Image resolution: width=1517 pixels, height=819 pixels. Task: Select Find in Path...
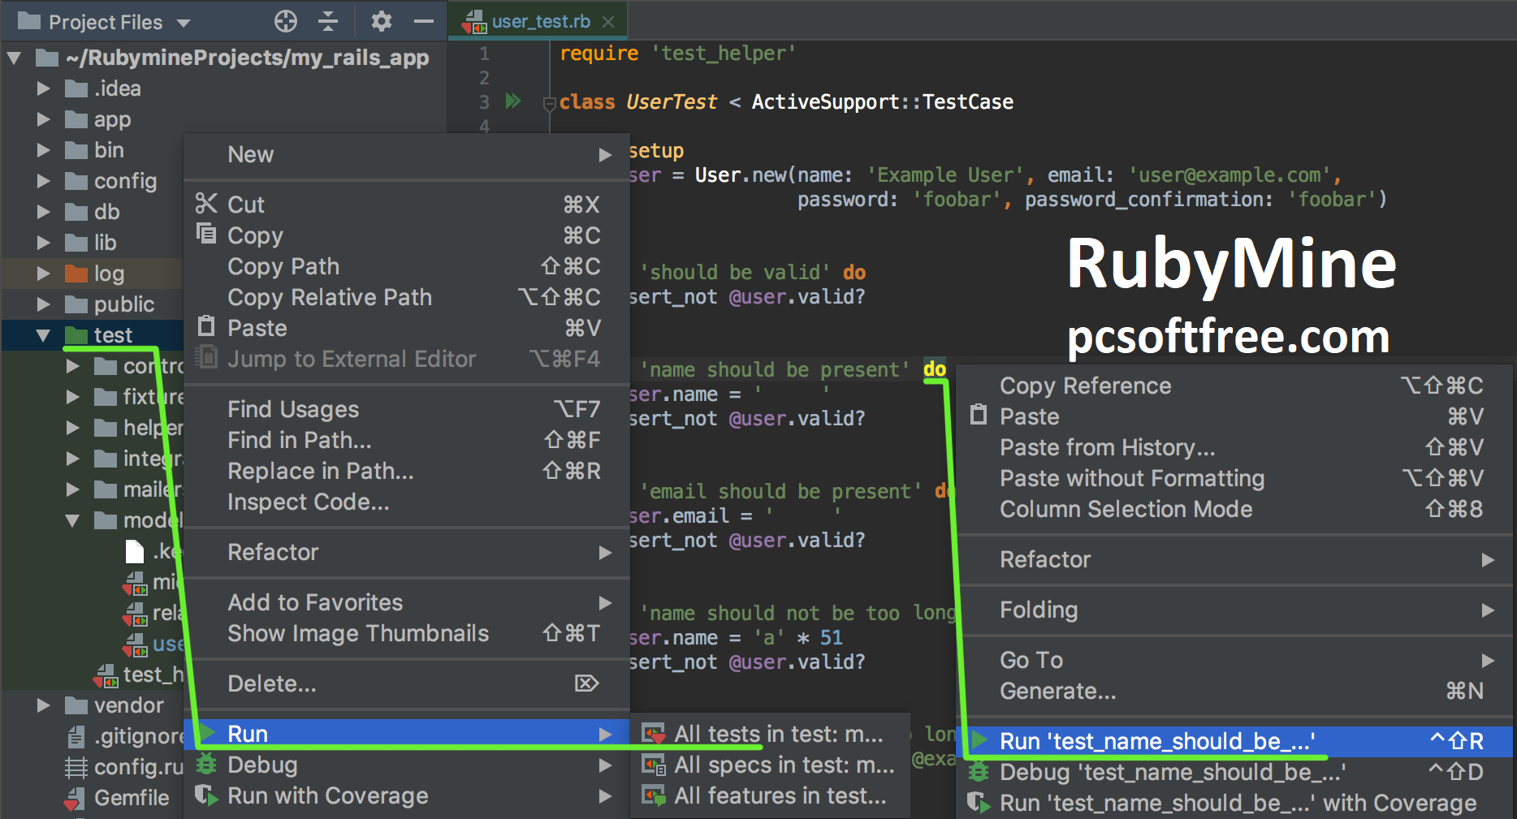407,440
